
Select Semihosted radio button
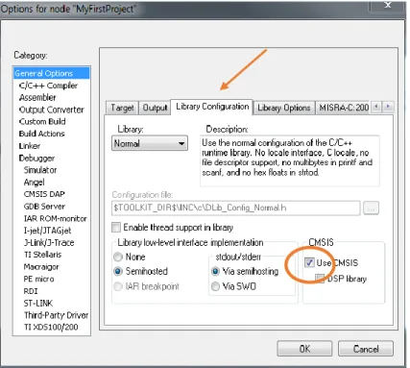(x=118, y=271)
